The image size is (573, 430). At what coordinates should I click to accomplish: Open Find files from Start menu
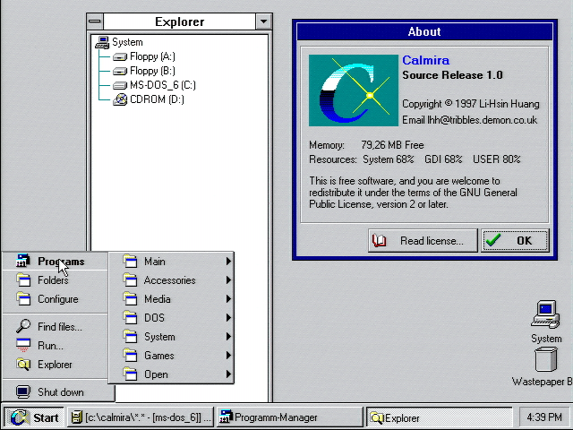click(59, 327)
